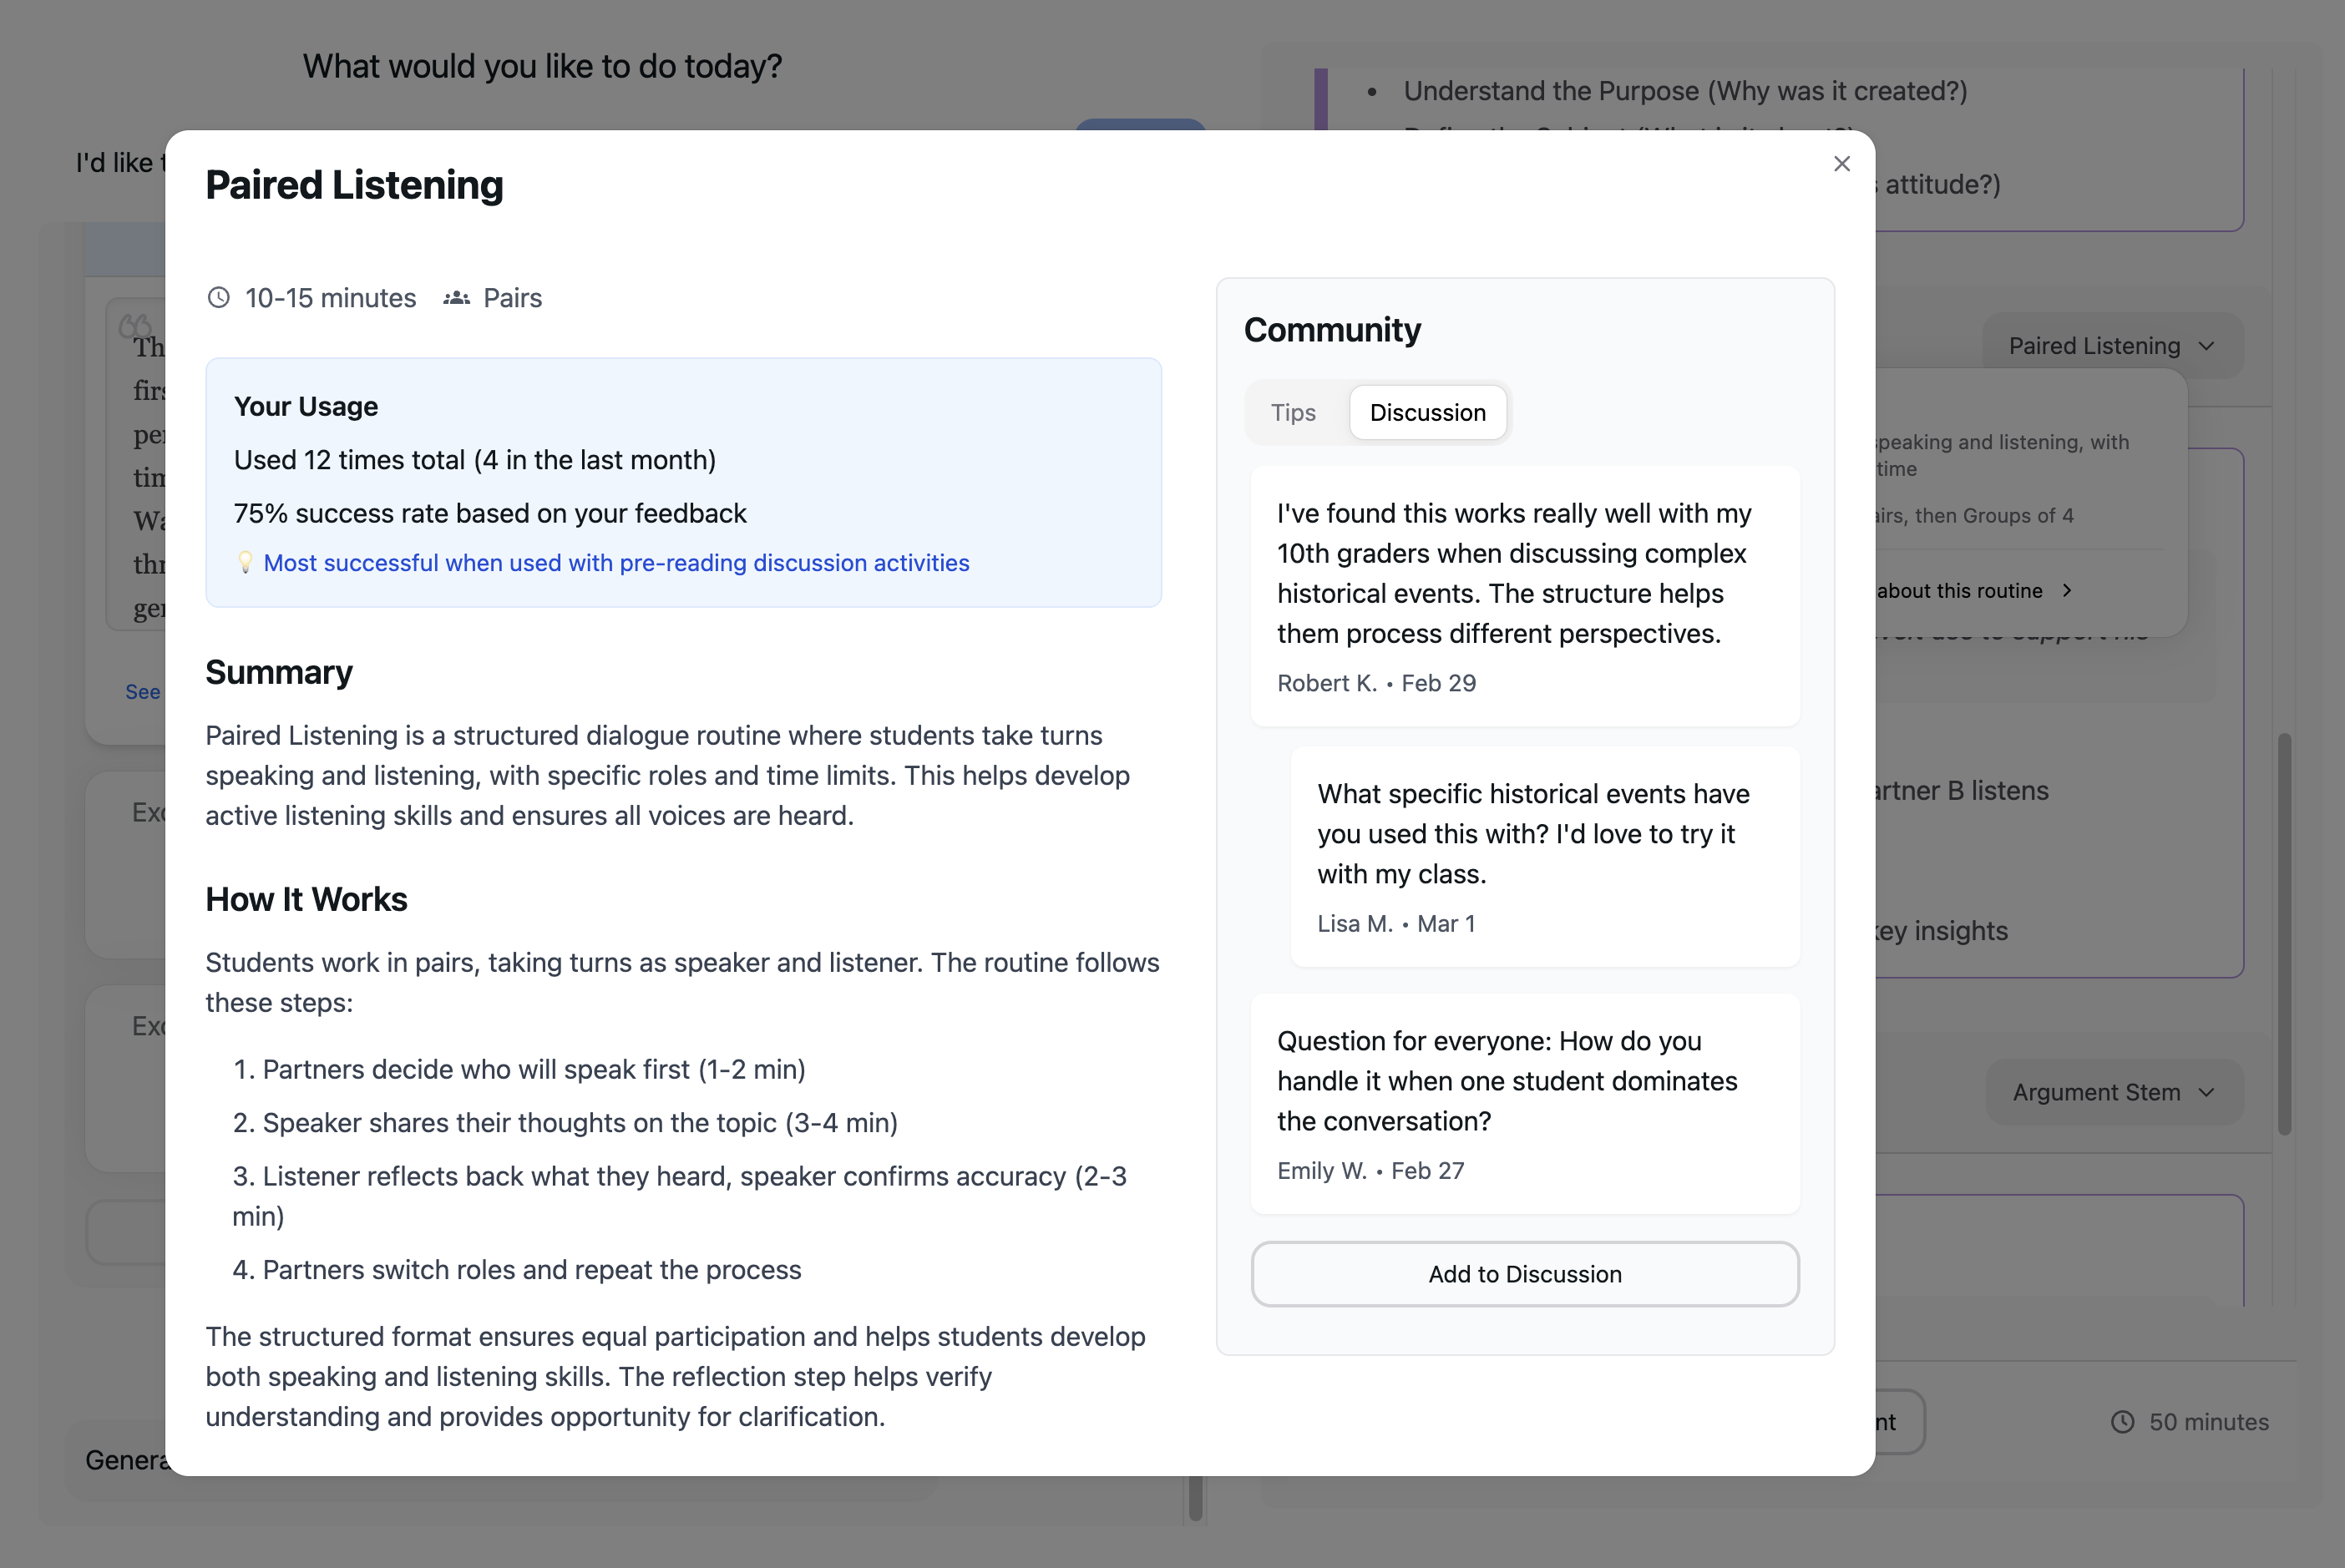Click the How It Works heading
This screenshot has height=1568, width=2345.
pyautogui.click(x=306, y=899)
